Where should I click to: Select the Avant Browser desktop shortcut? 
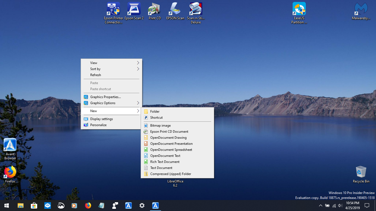pyautogui.click(x=10, y=149)
